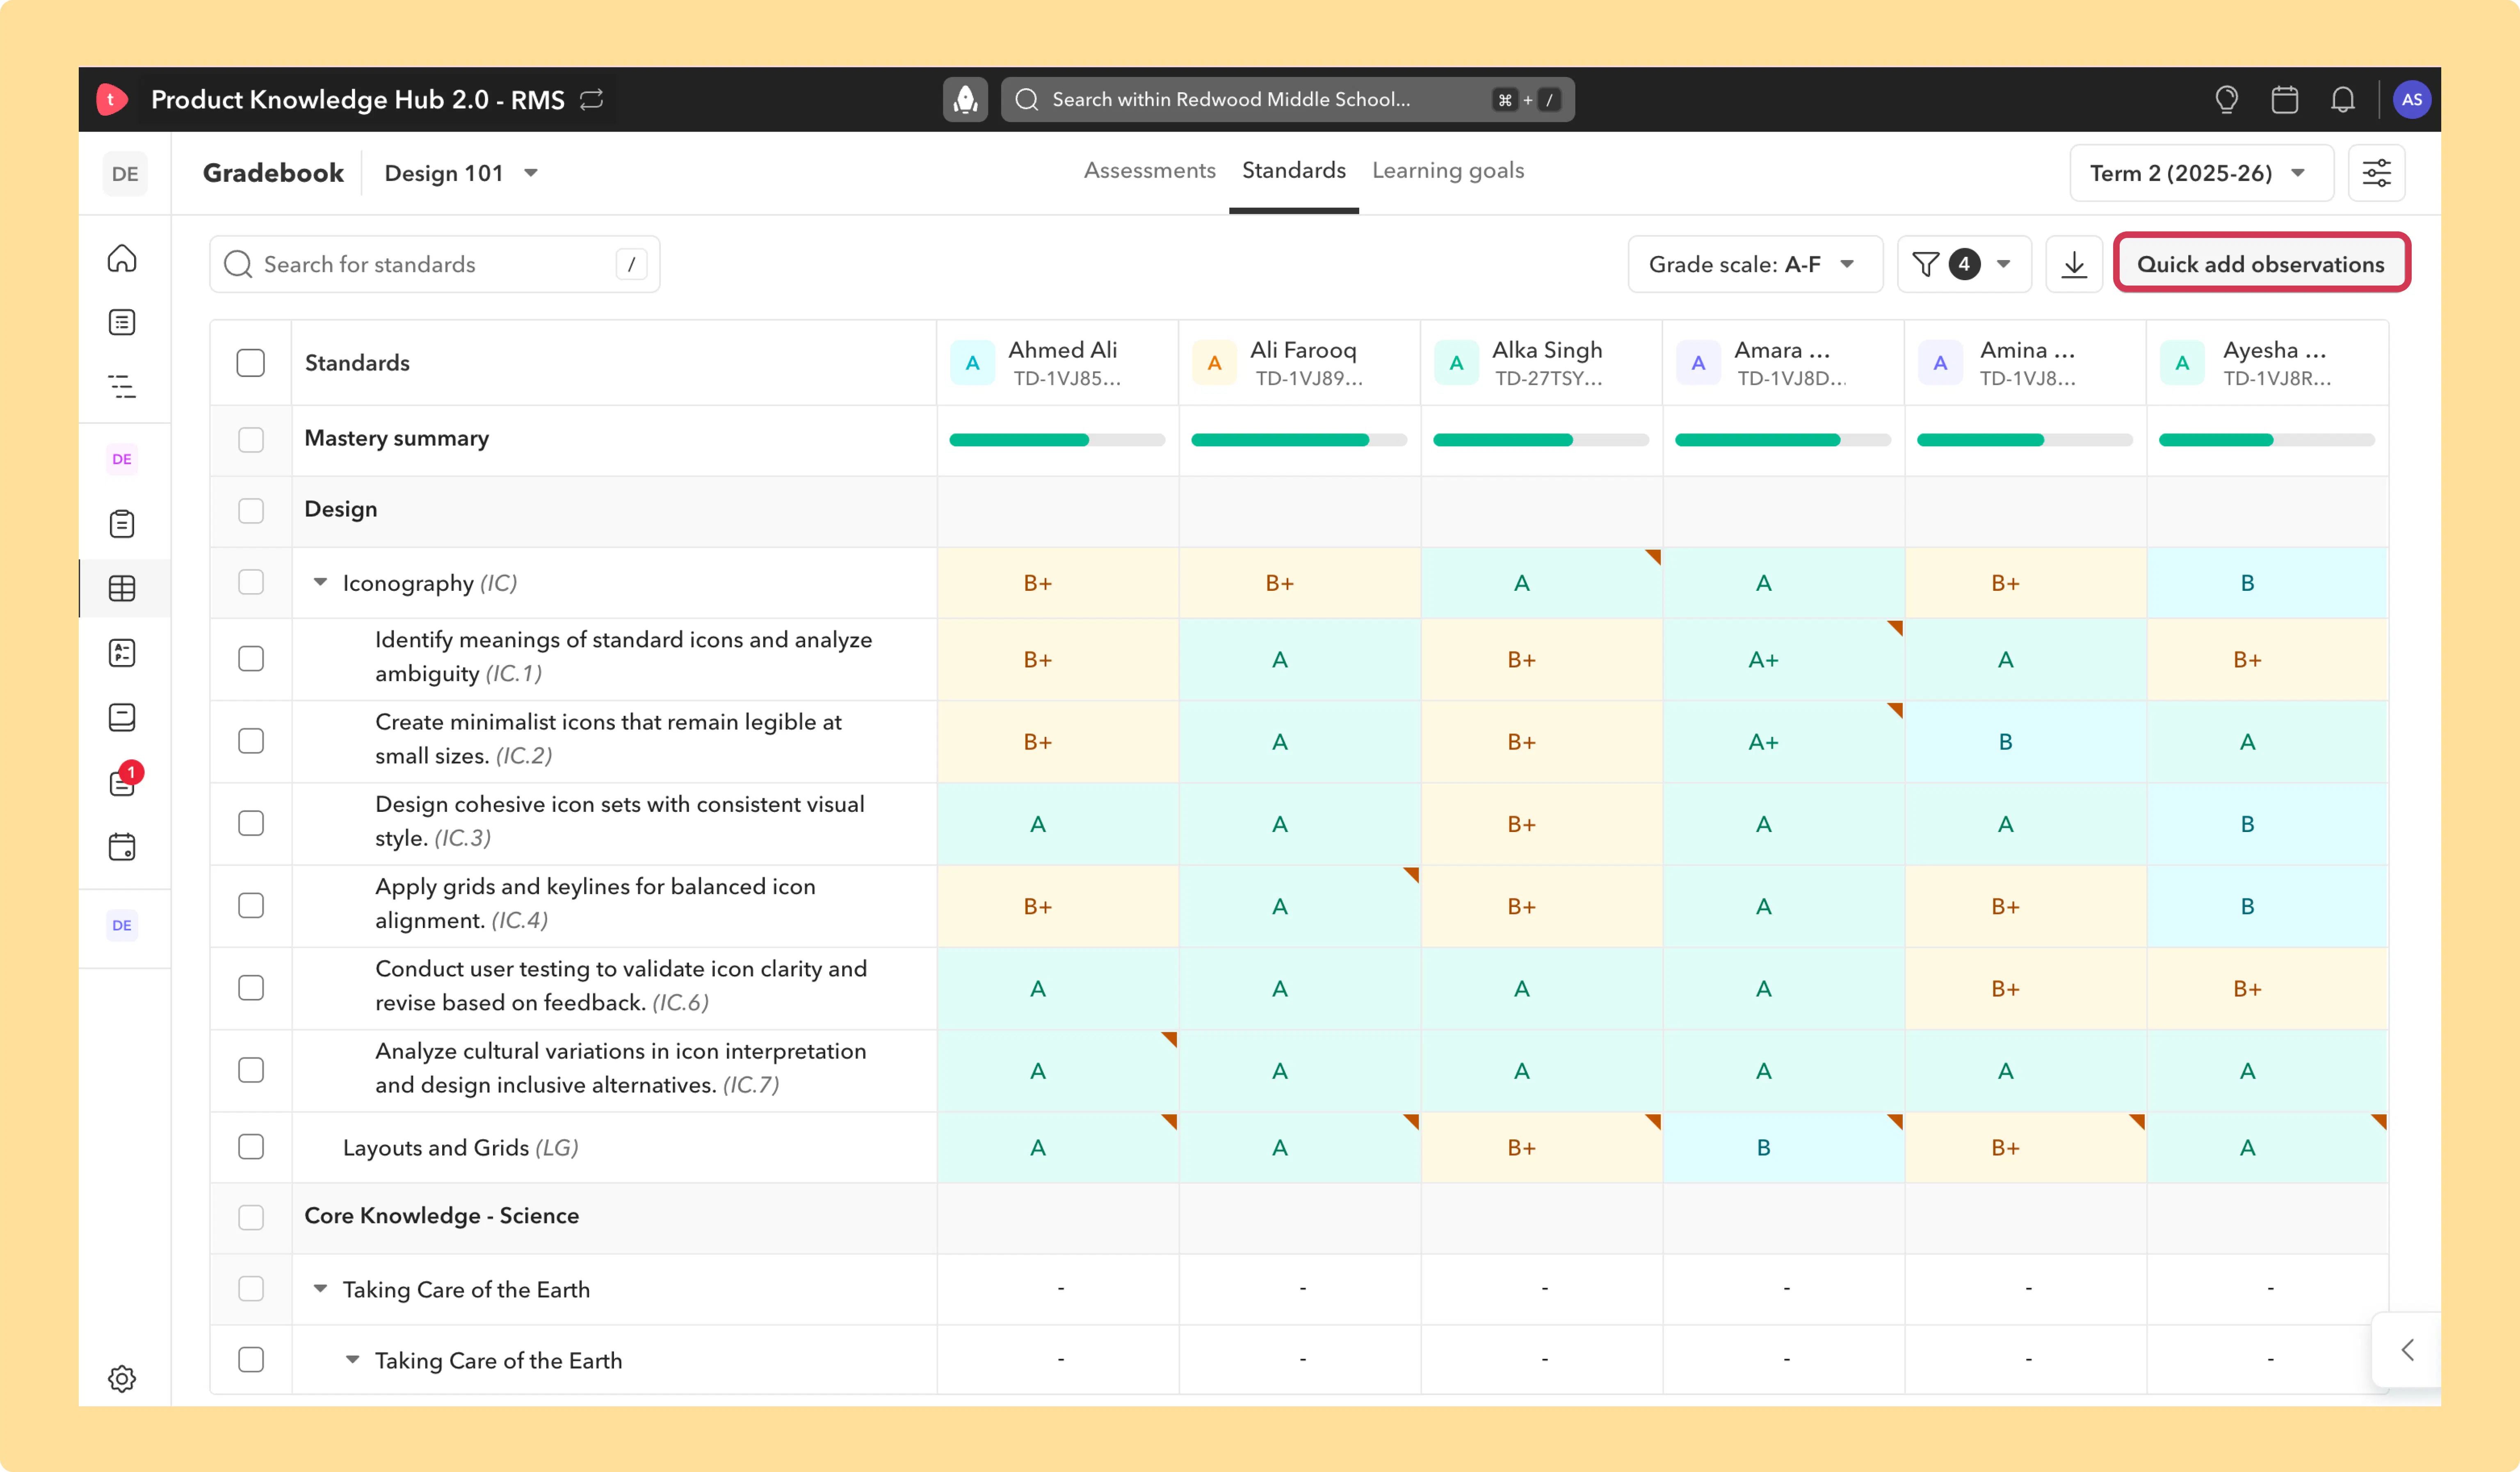
Task: Select the pink DE badge in sidebar
Action: click(122, 459)
